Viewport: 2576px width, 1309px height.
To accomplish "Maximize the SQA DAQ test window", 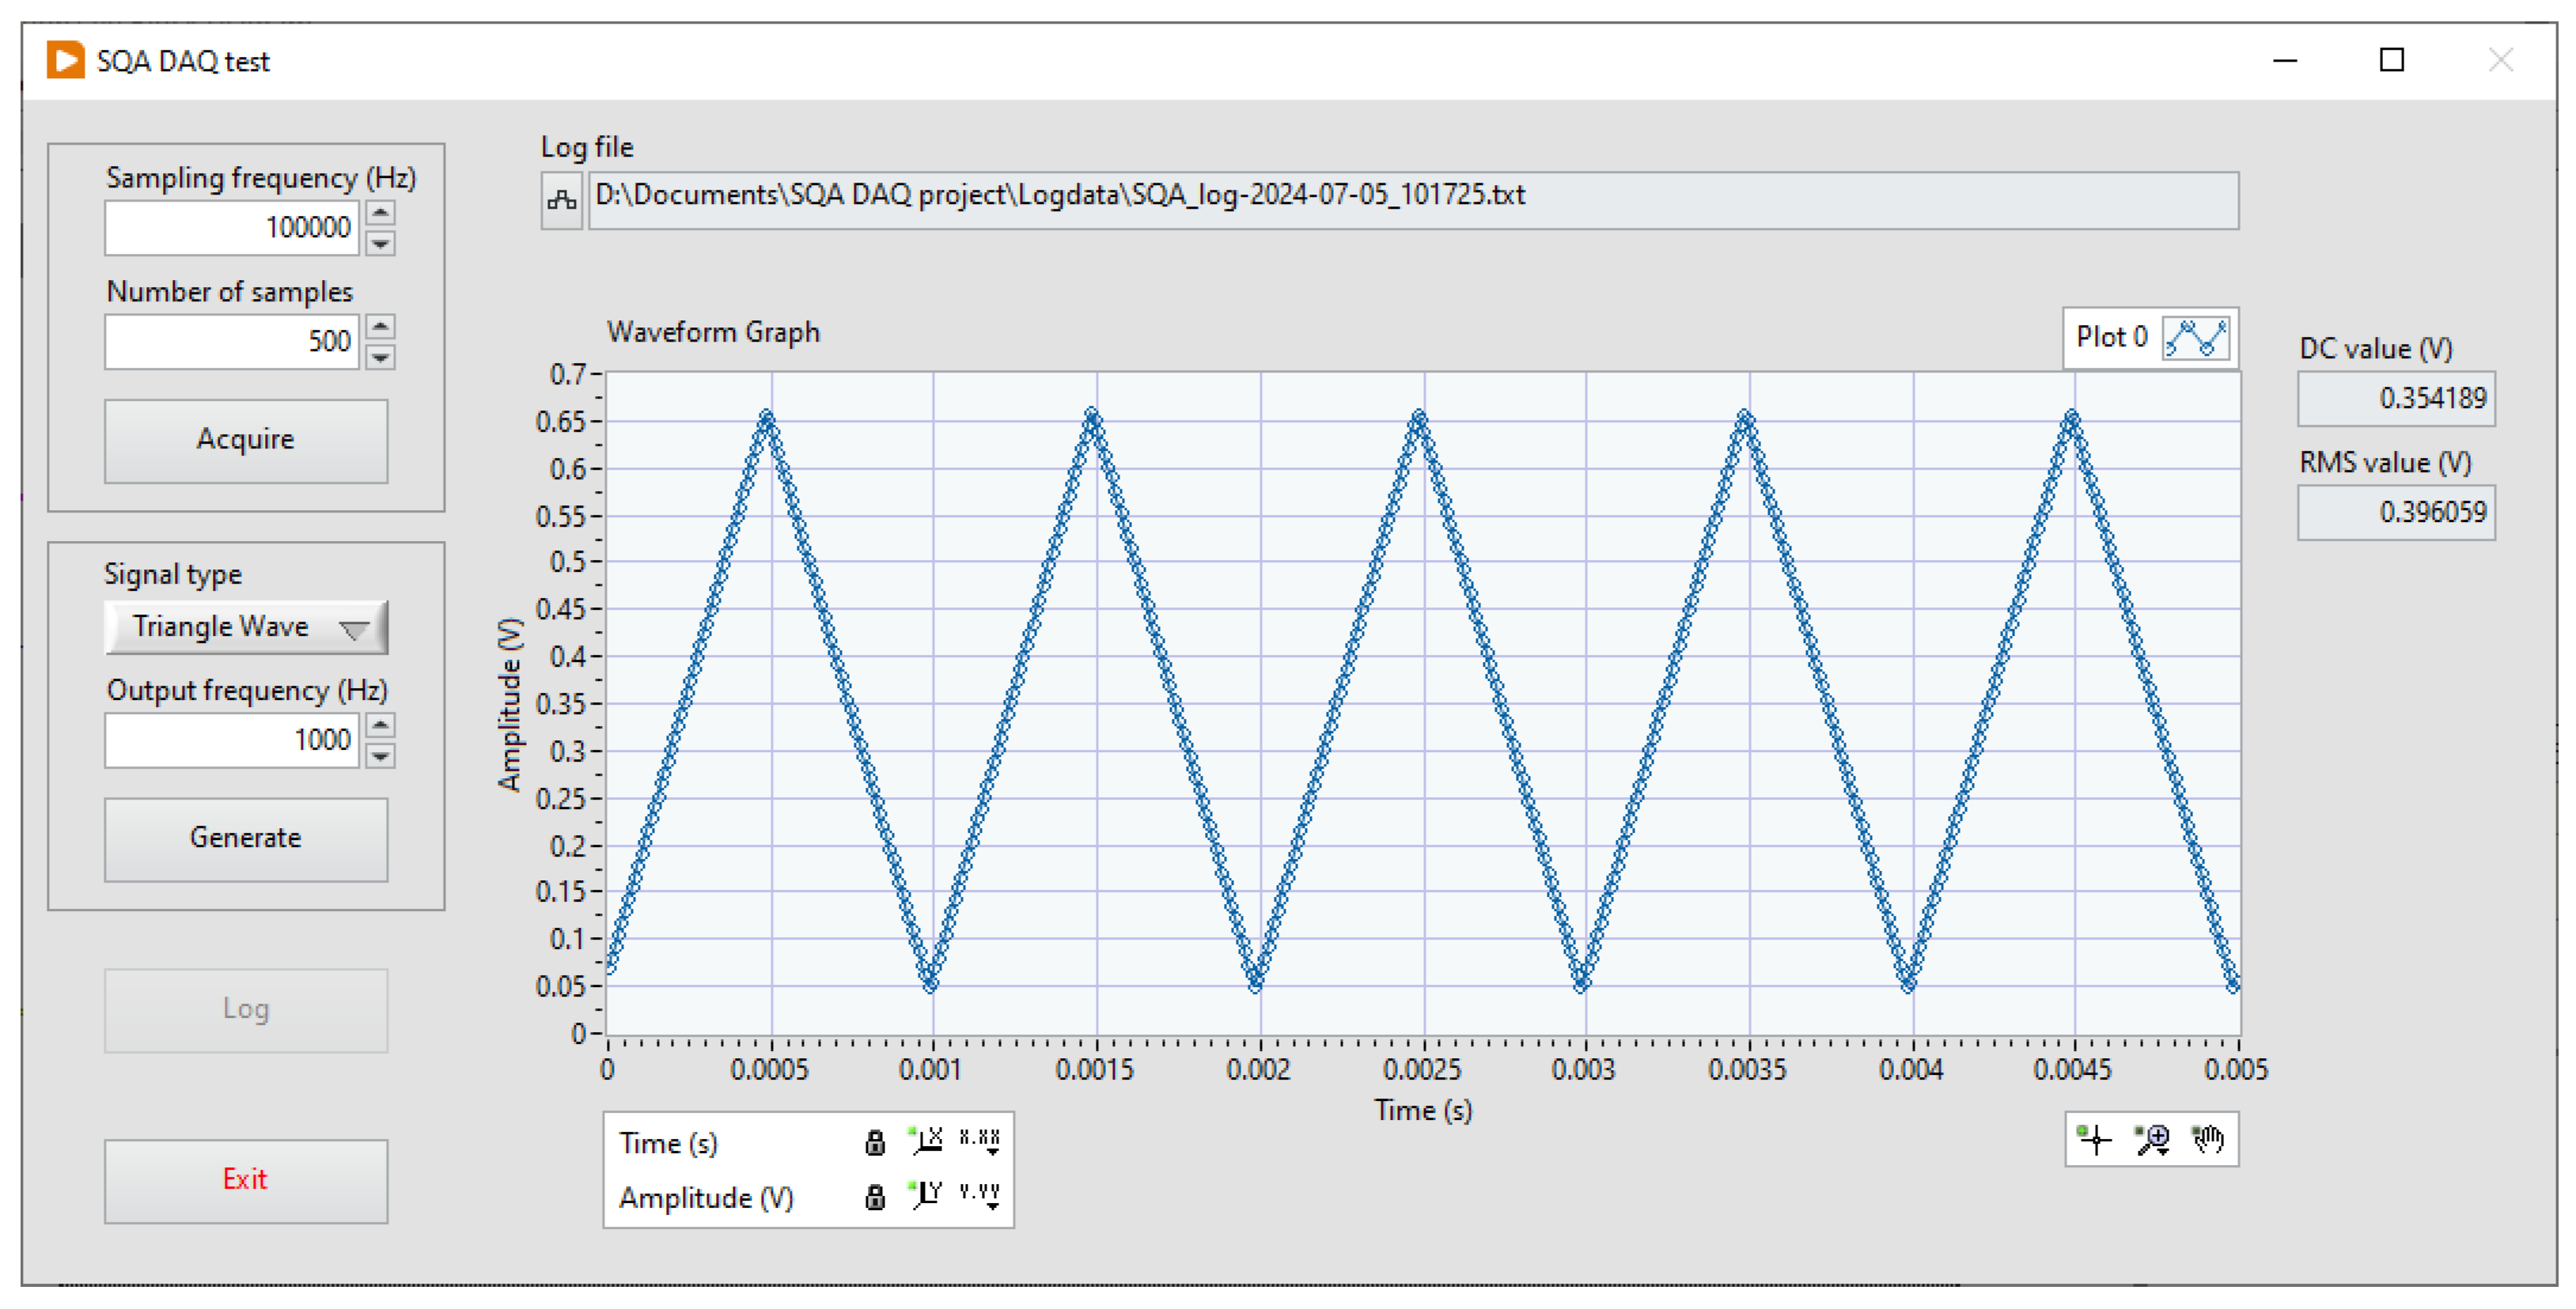I will click(x=2391, y=61).
